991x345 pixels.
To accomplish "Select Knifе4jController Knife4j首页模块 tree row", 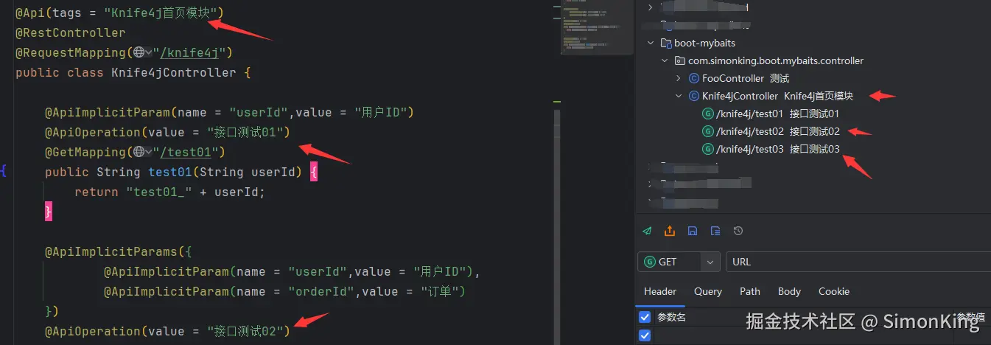I will (x=771, y=96).
